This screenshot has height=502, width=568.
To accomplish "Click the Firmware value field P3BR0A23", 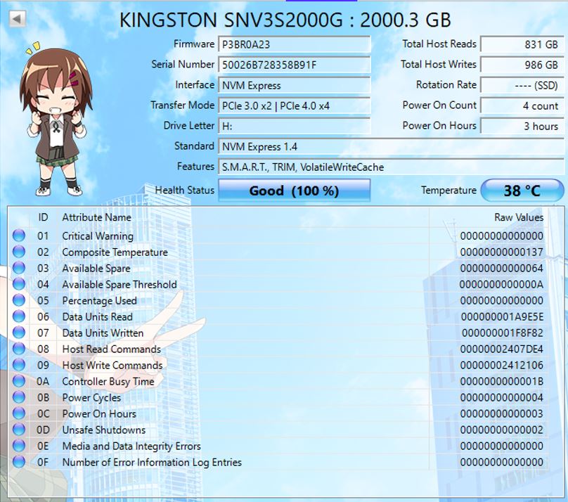I will 294,44.
